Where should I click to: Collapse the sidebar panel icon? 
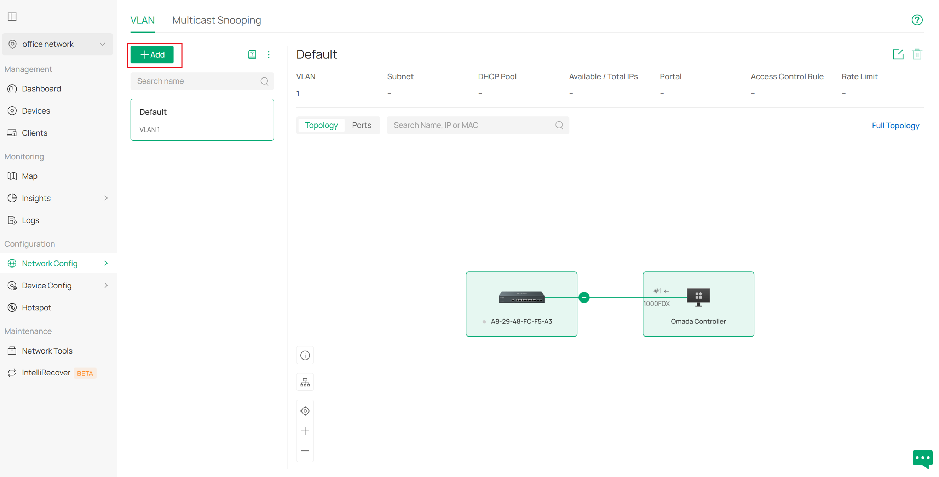click(x=12, y=16)
